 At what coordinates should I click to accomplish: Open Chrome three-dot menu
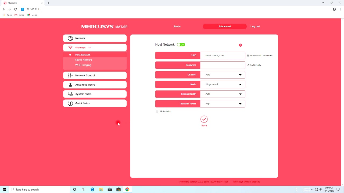pos(340,9)
